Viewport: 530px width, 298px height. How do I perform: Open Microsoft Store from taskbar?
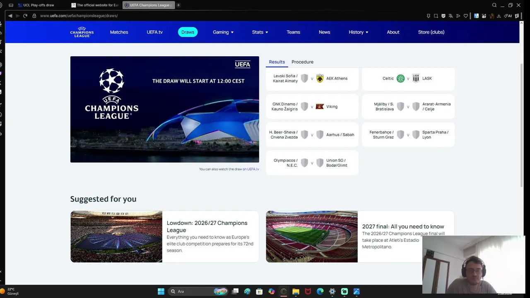click(259, 291)
